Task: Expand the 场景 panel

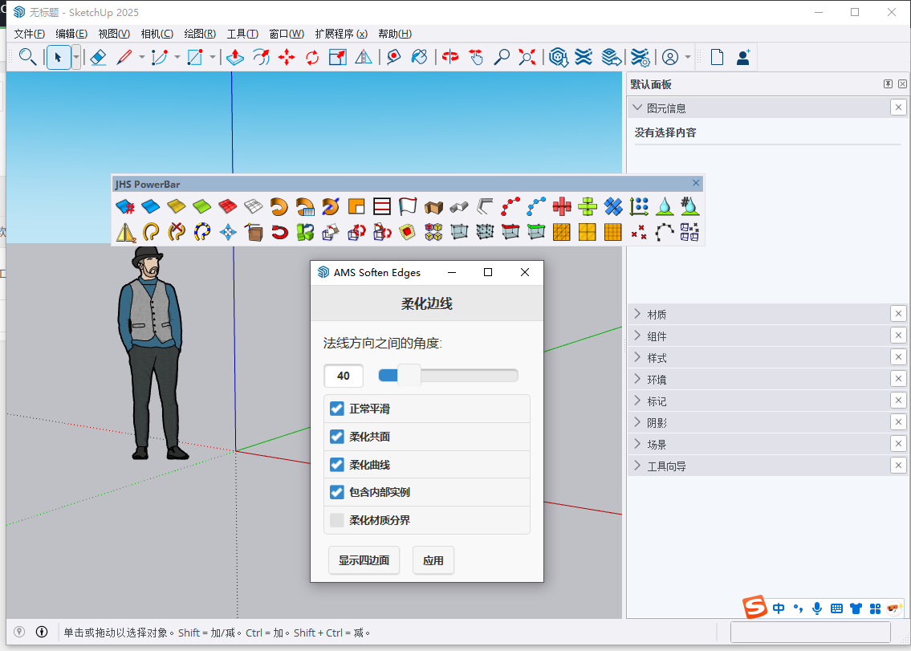Action: click(x=637, y=444)
